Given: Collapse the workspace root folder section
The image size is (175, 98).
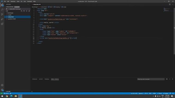Looking at the screenshot, I should point(7,11).
